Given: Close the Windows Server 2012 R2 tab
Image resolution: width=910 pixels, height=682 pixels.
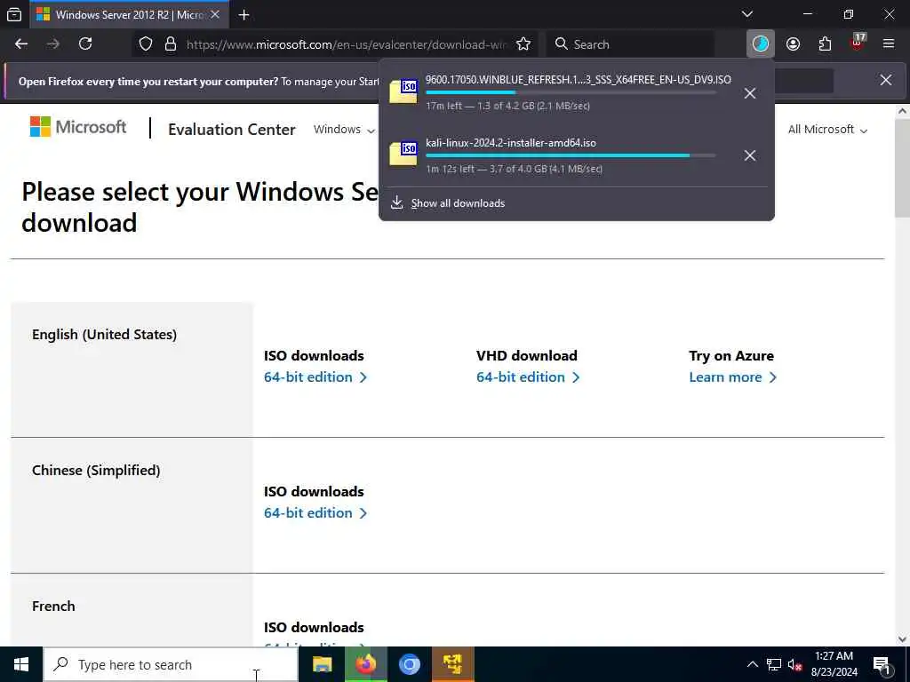Looking at the screenshot, I should (x=215, y=14).
